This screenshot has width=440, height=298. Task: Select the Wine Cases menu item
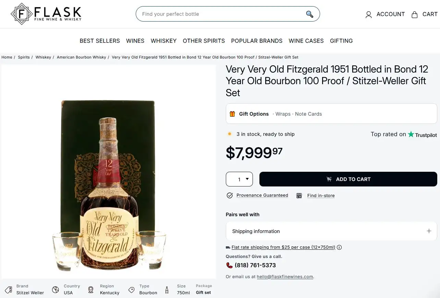point(306,41)
